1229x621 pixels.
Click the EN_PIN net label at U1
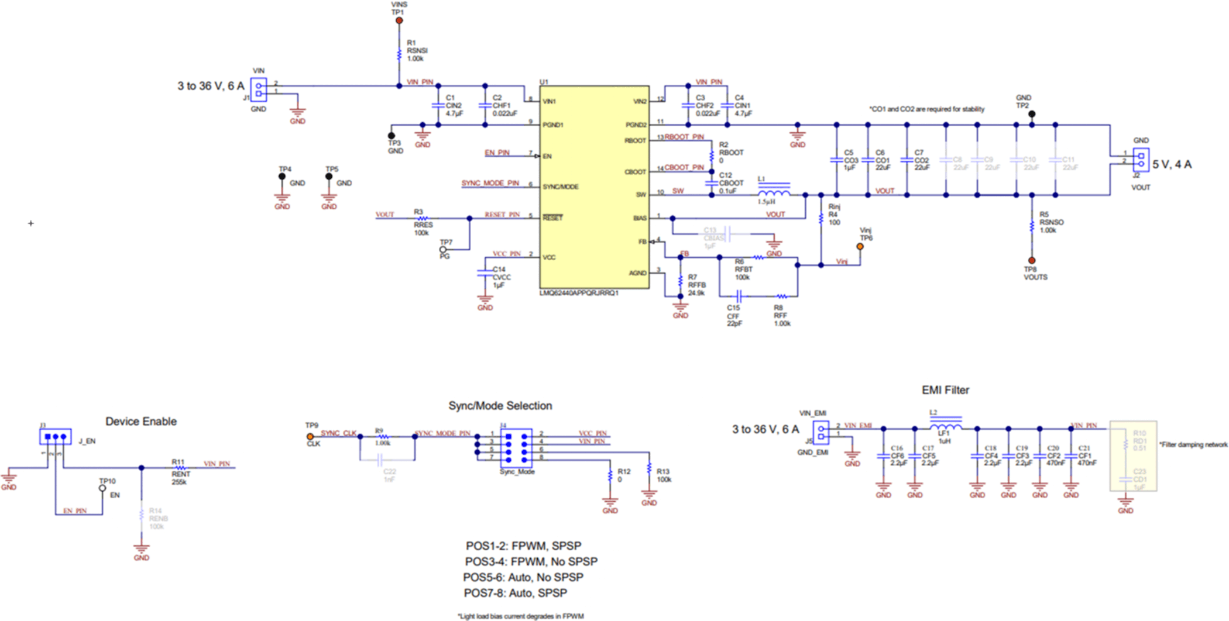click(497, 153)
